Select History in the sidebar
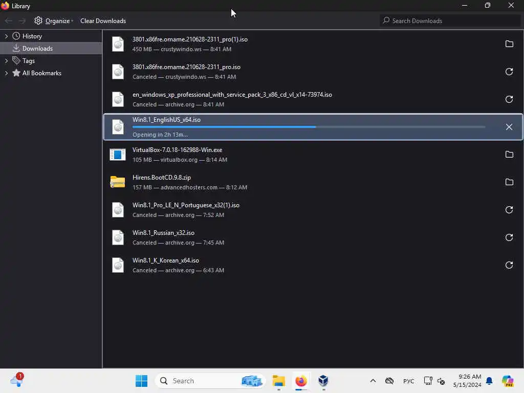524x393 pixels. (x=32, y=36)
